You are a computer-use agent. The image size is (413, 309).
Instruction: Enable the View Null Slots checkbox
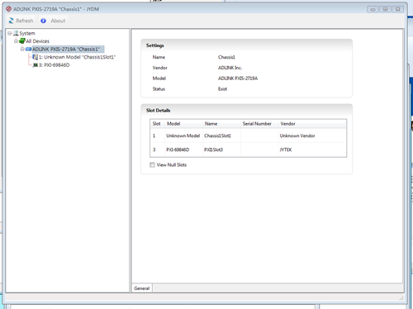(152, 165)
